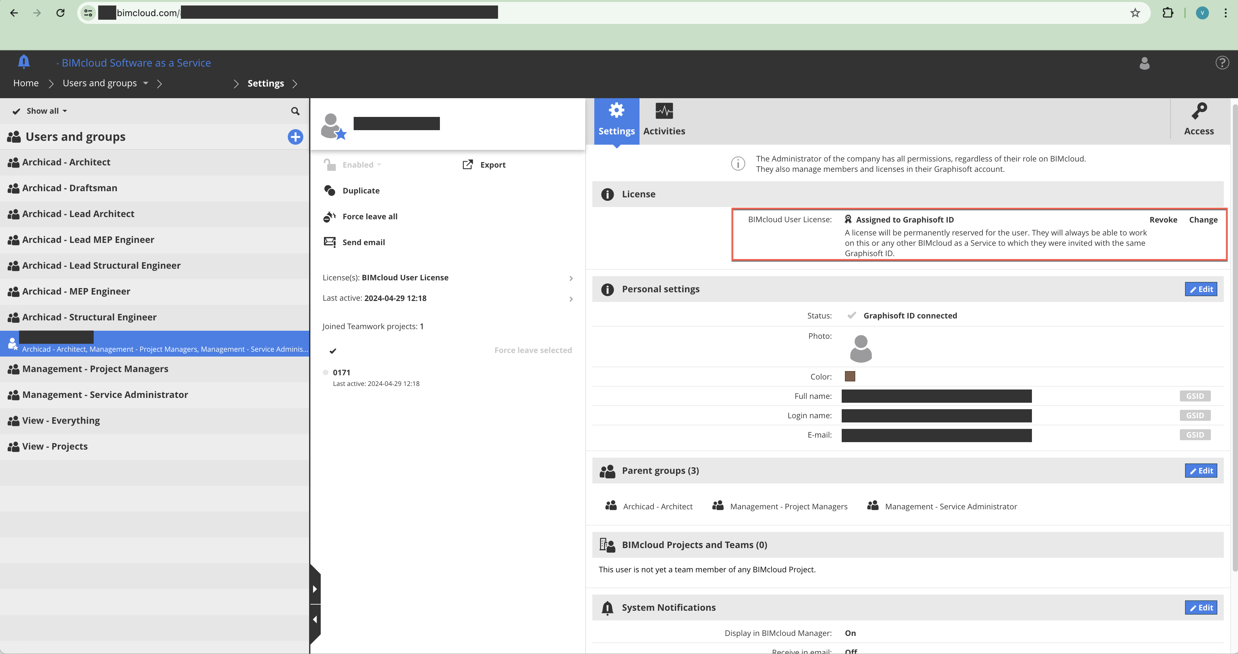Click the Duplicate icon
The height and width of the screenshot is (654, 1238).
pyautogui.click(x=330, y=191)
